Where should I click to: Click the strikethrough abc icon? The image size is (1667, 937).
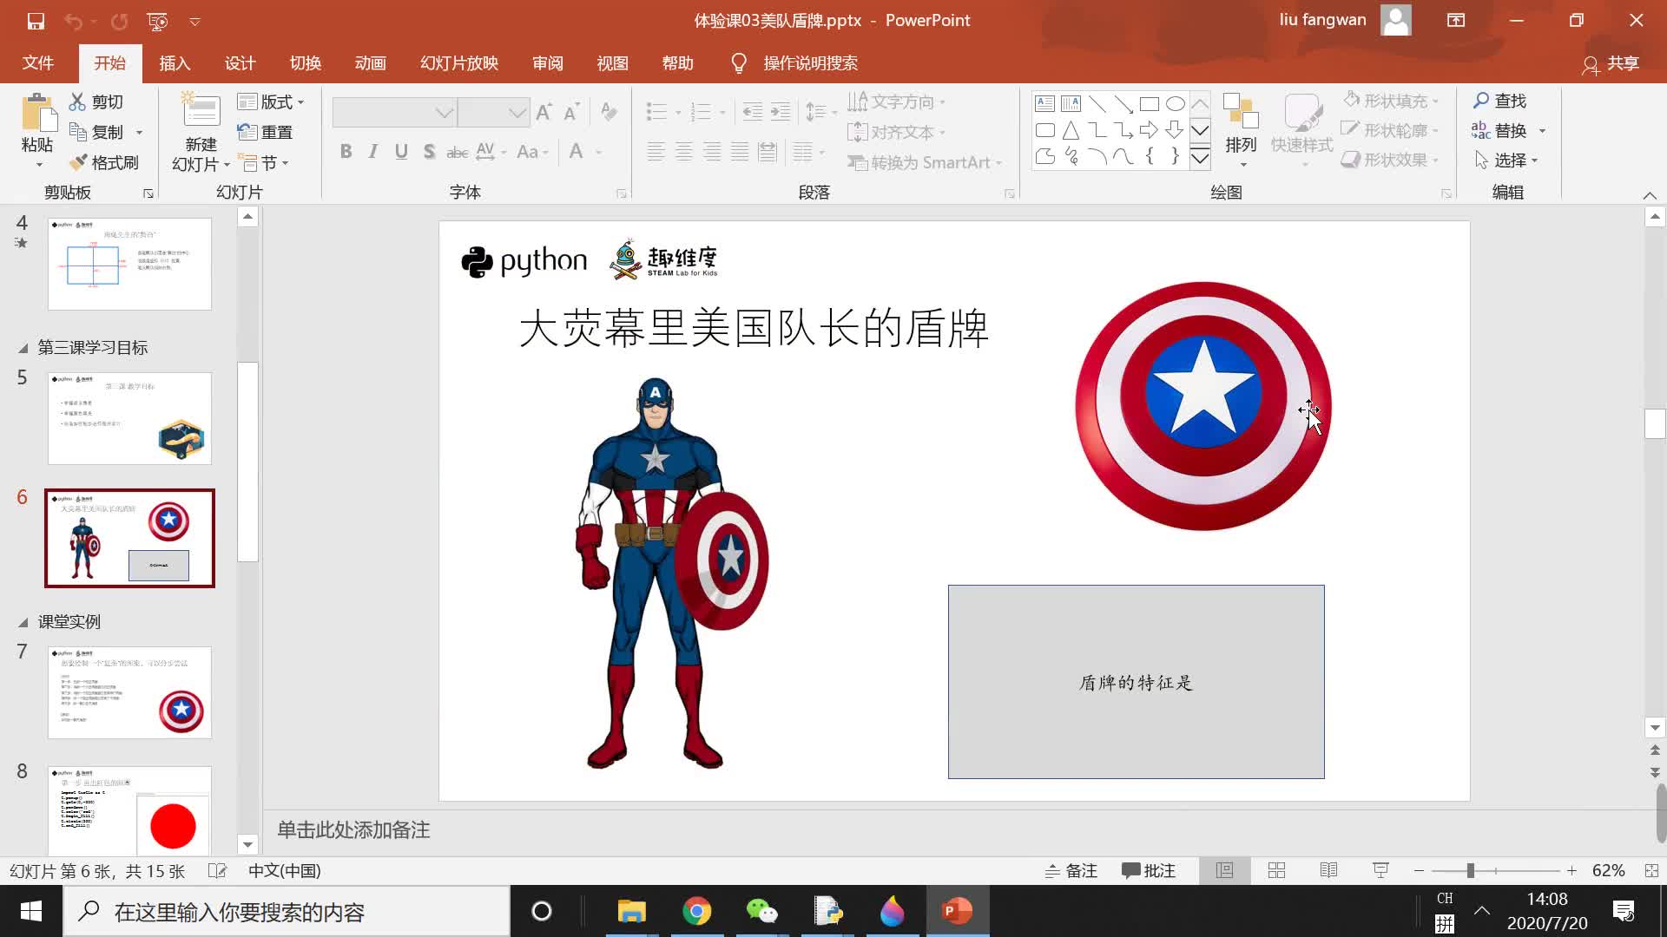pyautogui.click(x=458, y=152)
